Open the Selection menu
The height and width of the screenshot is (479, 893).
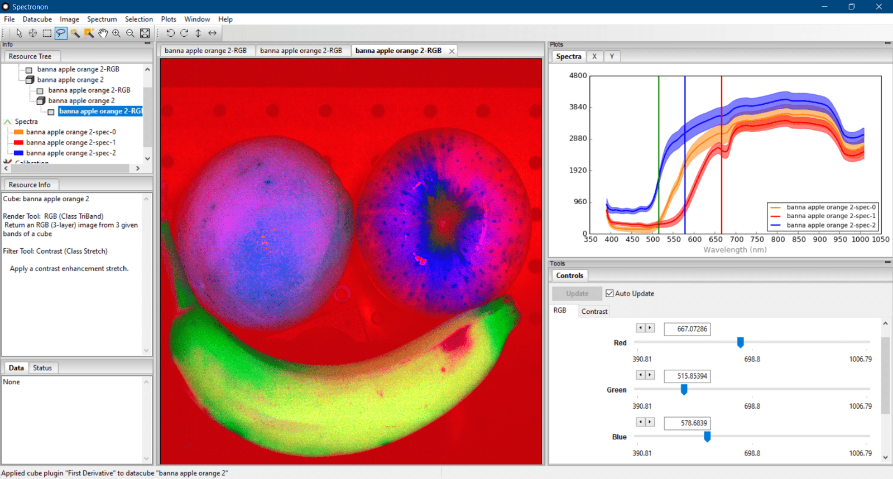click(x=139, y=19)
